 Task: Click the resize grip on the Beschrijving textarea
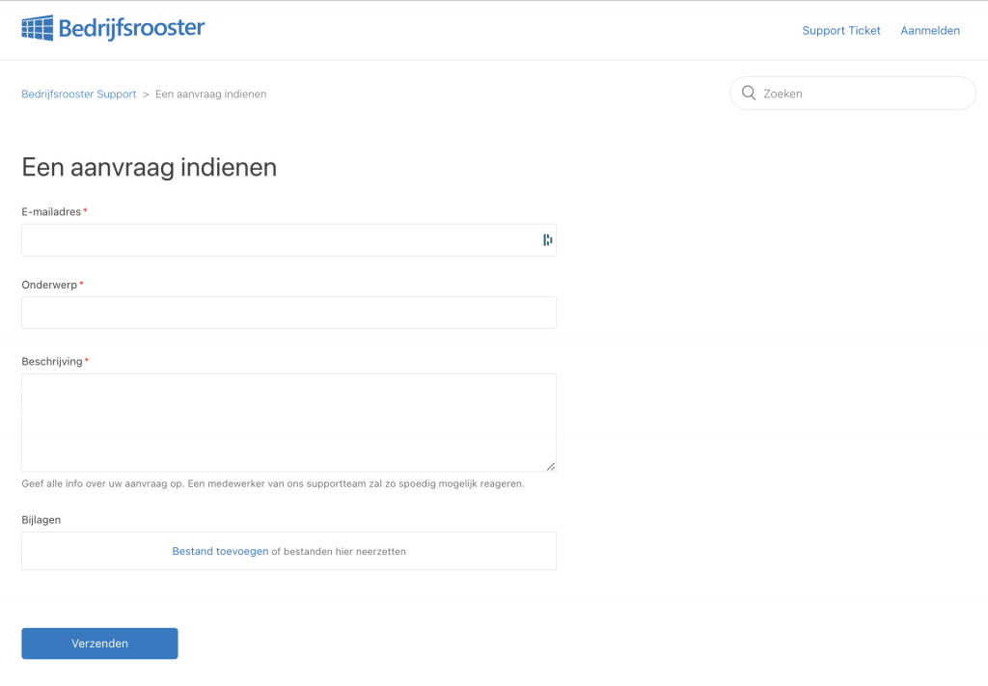coord(551,466)
